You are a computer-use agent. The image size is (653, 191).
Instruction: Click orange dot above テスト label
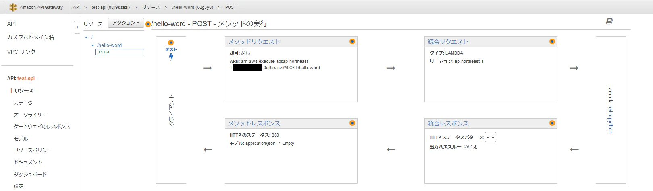[171, 43]
